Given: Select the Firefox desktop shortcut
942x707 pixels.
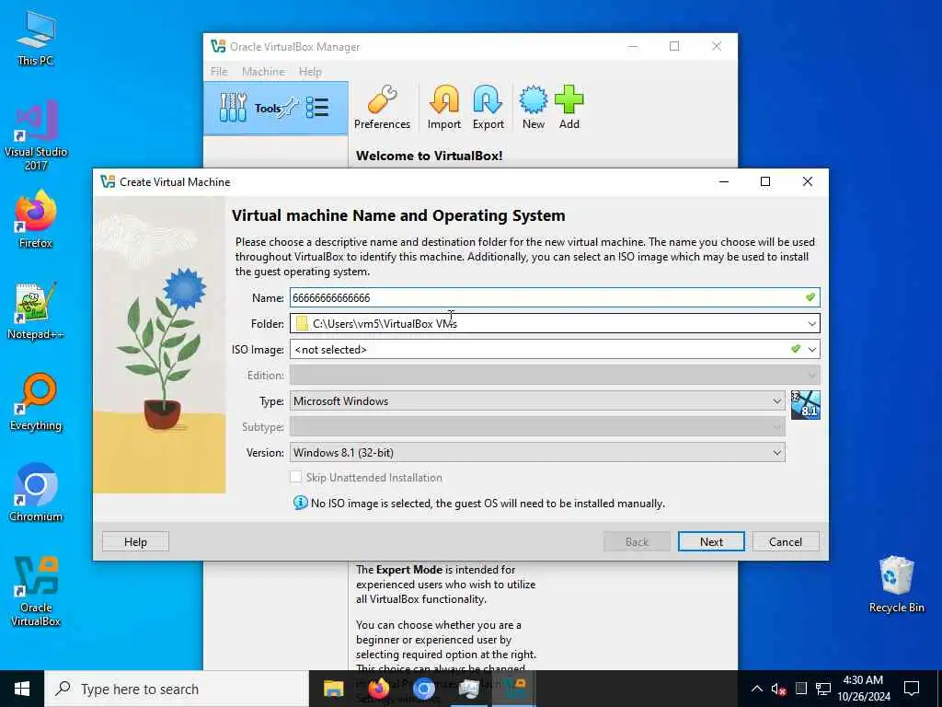Looking at the screenshot, I should [36, 219].
